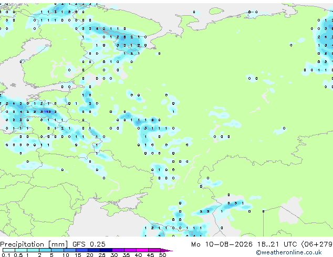
Task: Click the legend value '15'
Action: (x=78, y=255)
